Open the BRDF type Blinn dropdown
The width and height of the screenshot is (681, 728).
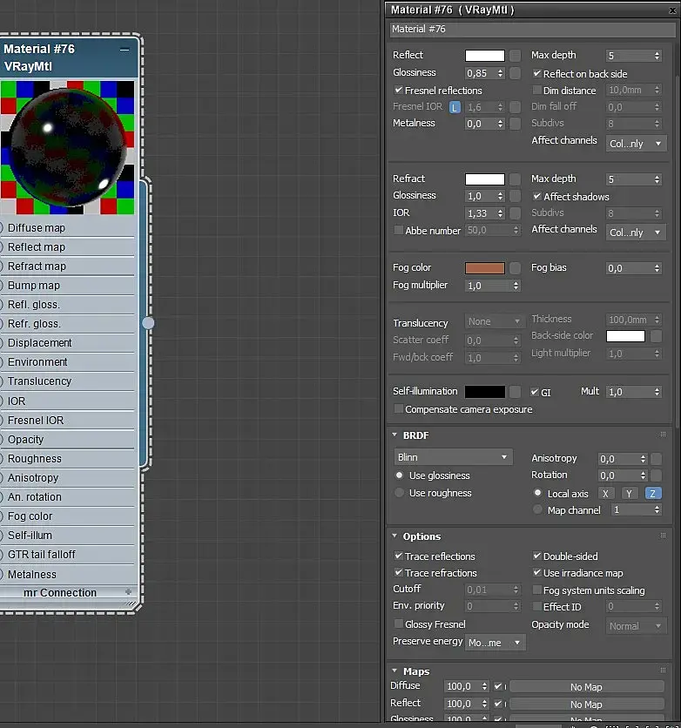[453, 457]
